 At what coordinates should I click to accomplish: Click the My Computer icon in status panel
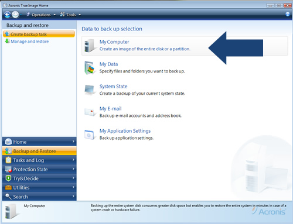11,211
